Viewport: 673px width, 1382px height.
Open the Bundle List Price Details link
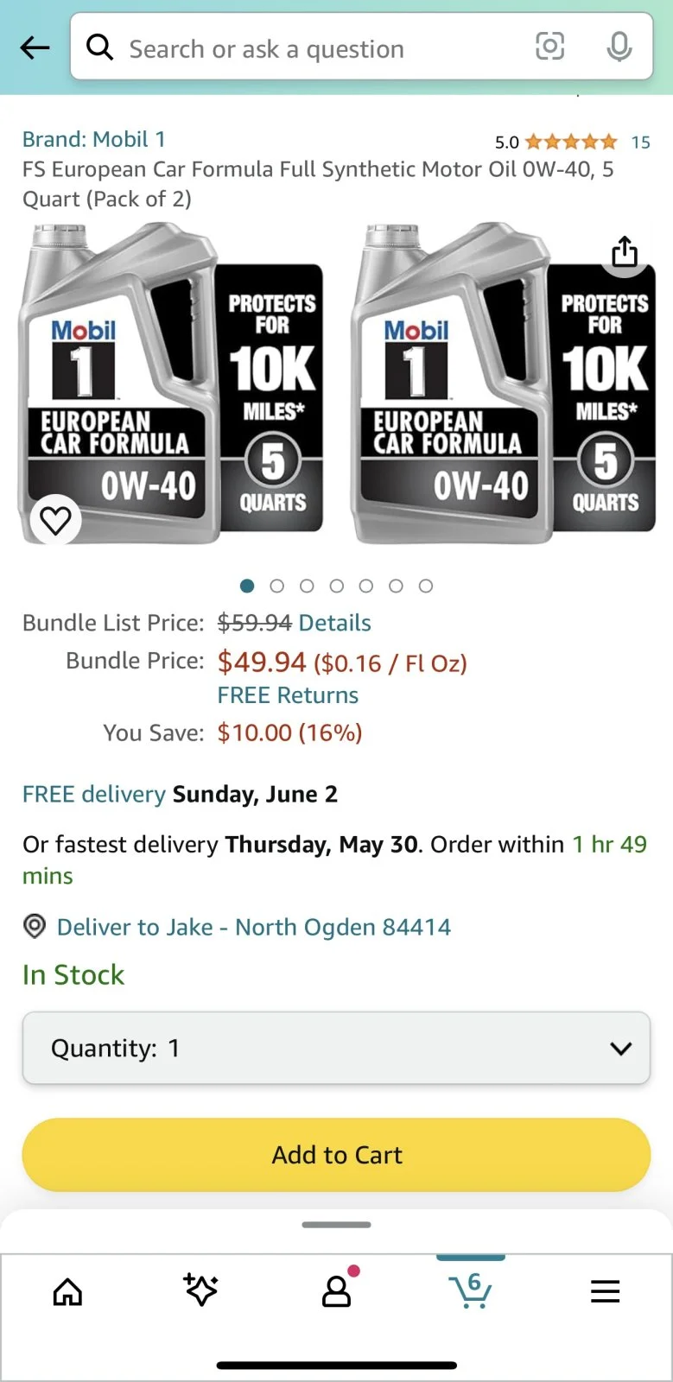334,623
